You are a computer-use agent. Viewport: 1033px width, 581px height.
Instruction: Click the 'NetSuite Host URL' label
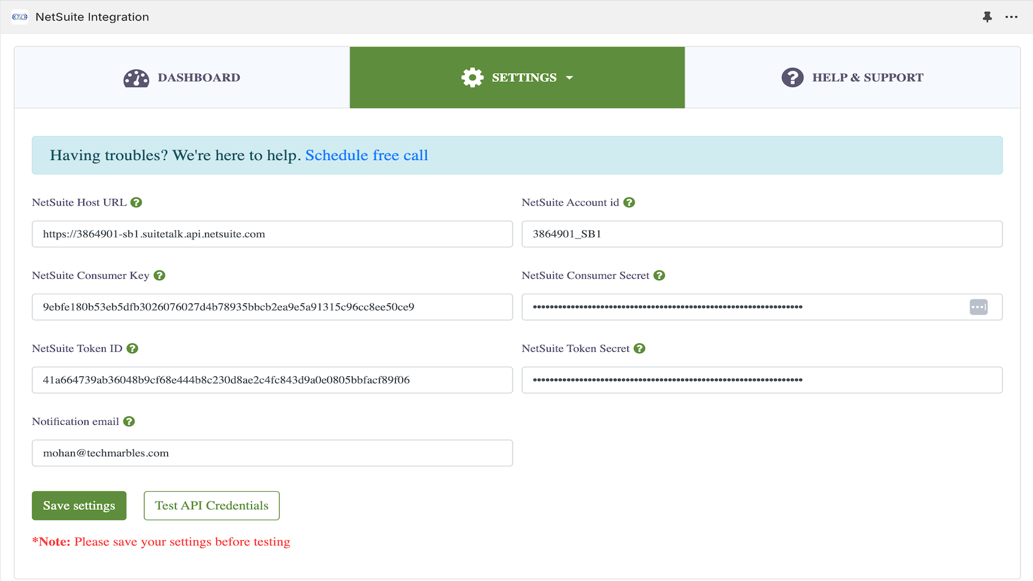point(79,203)
